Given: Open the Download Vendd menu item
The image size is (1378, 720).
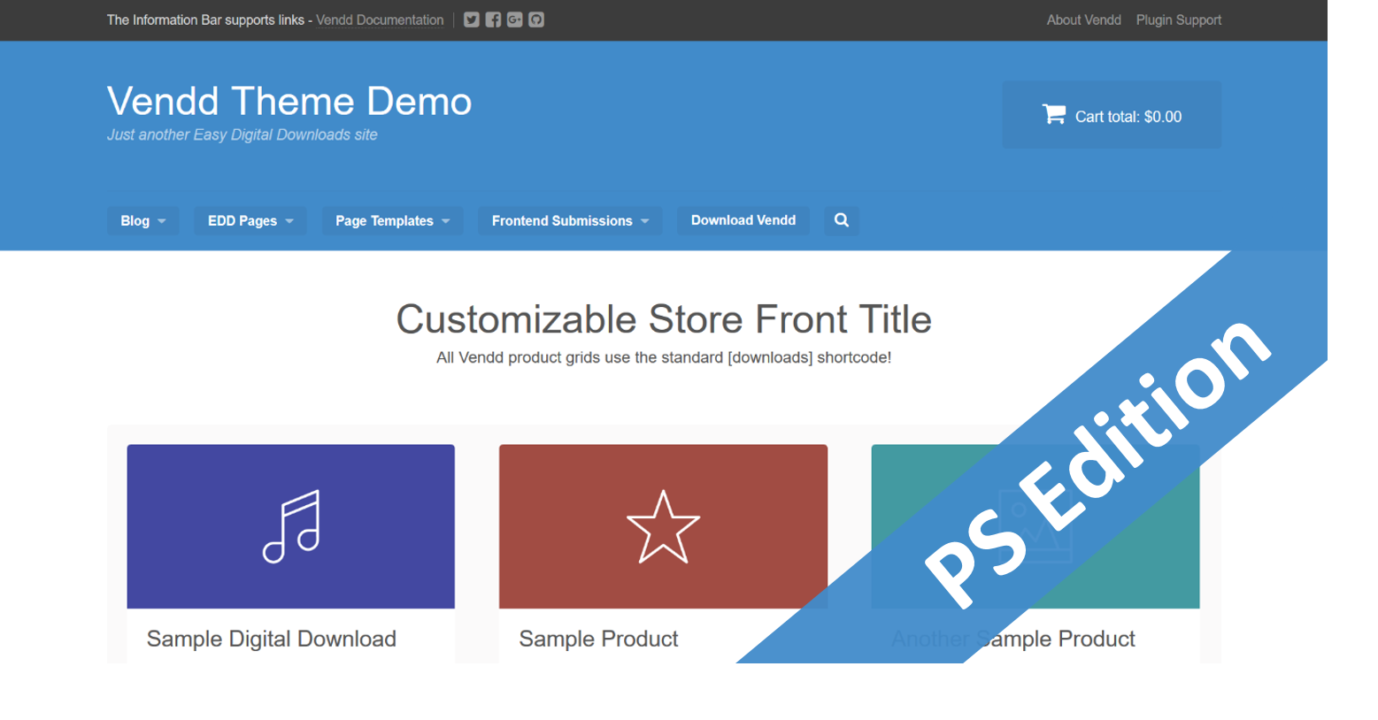Looking at the screenshot, I should pyautogui.click(x=743, y=220).
